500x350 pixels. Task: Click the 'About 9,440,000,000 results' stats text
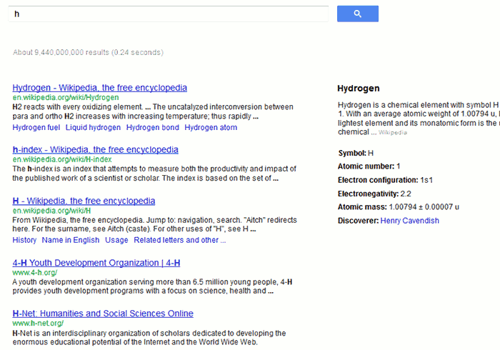coord(88,52)
